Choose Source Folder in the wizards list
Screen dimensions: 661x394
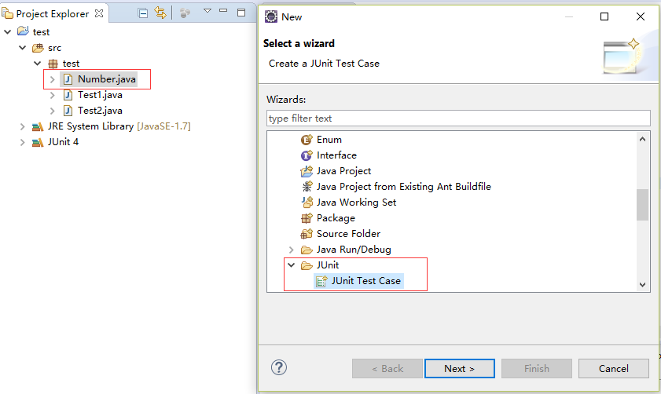(349, 234)
